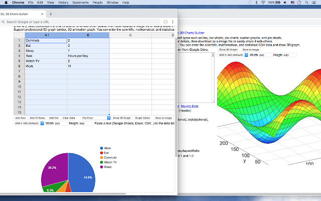
Task: Open the History menu
Action: [63, 3]
